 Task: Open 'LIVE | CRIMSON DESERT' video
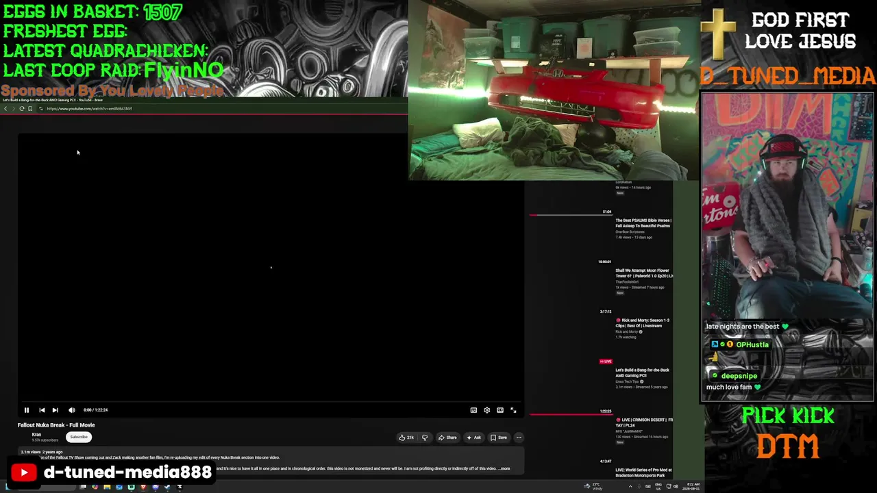point(644,422)
